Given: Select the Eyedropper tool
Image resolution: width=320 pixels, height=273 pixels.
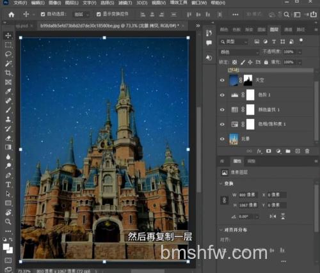Looking at the screenshot, I should pos(8,91).
